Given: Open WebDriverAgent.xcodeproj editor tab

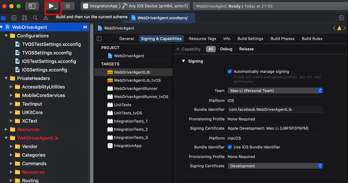Looking at the screenshot, I should click(x=159, y=18).
